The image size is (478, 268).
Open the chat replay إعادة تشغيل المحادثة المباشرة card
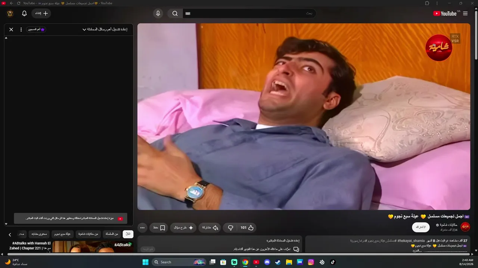click(x=220, y=244)
